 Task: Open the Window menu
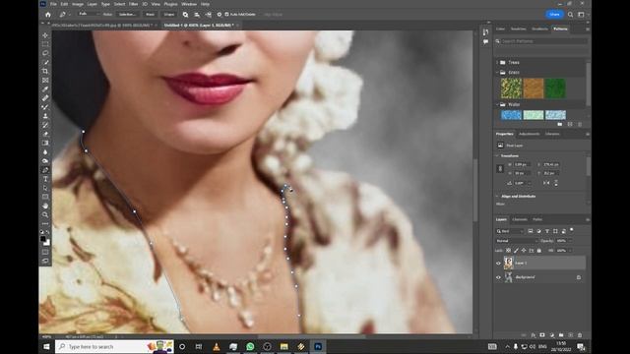(189, 4)
